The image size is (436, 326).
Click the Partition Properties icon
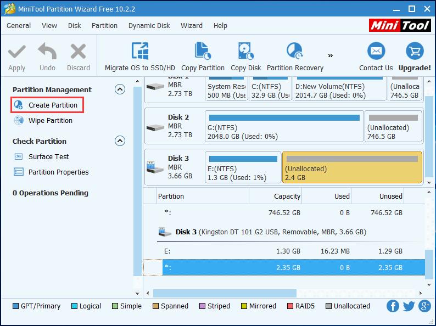pyautogui.click(x=19, y=172)
